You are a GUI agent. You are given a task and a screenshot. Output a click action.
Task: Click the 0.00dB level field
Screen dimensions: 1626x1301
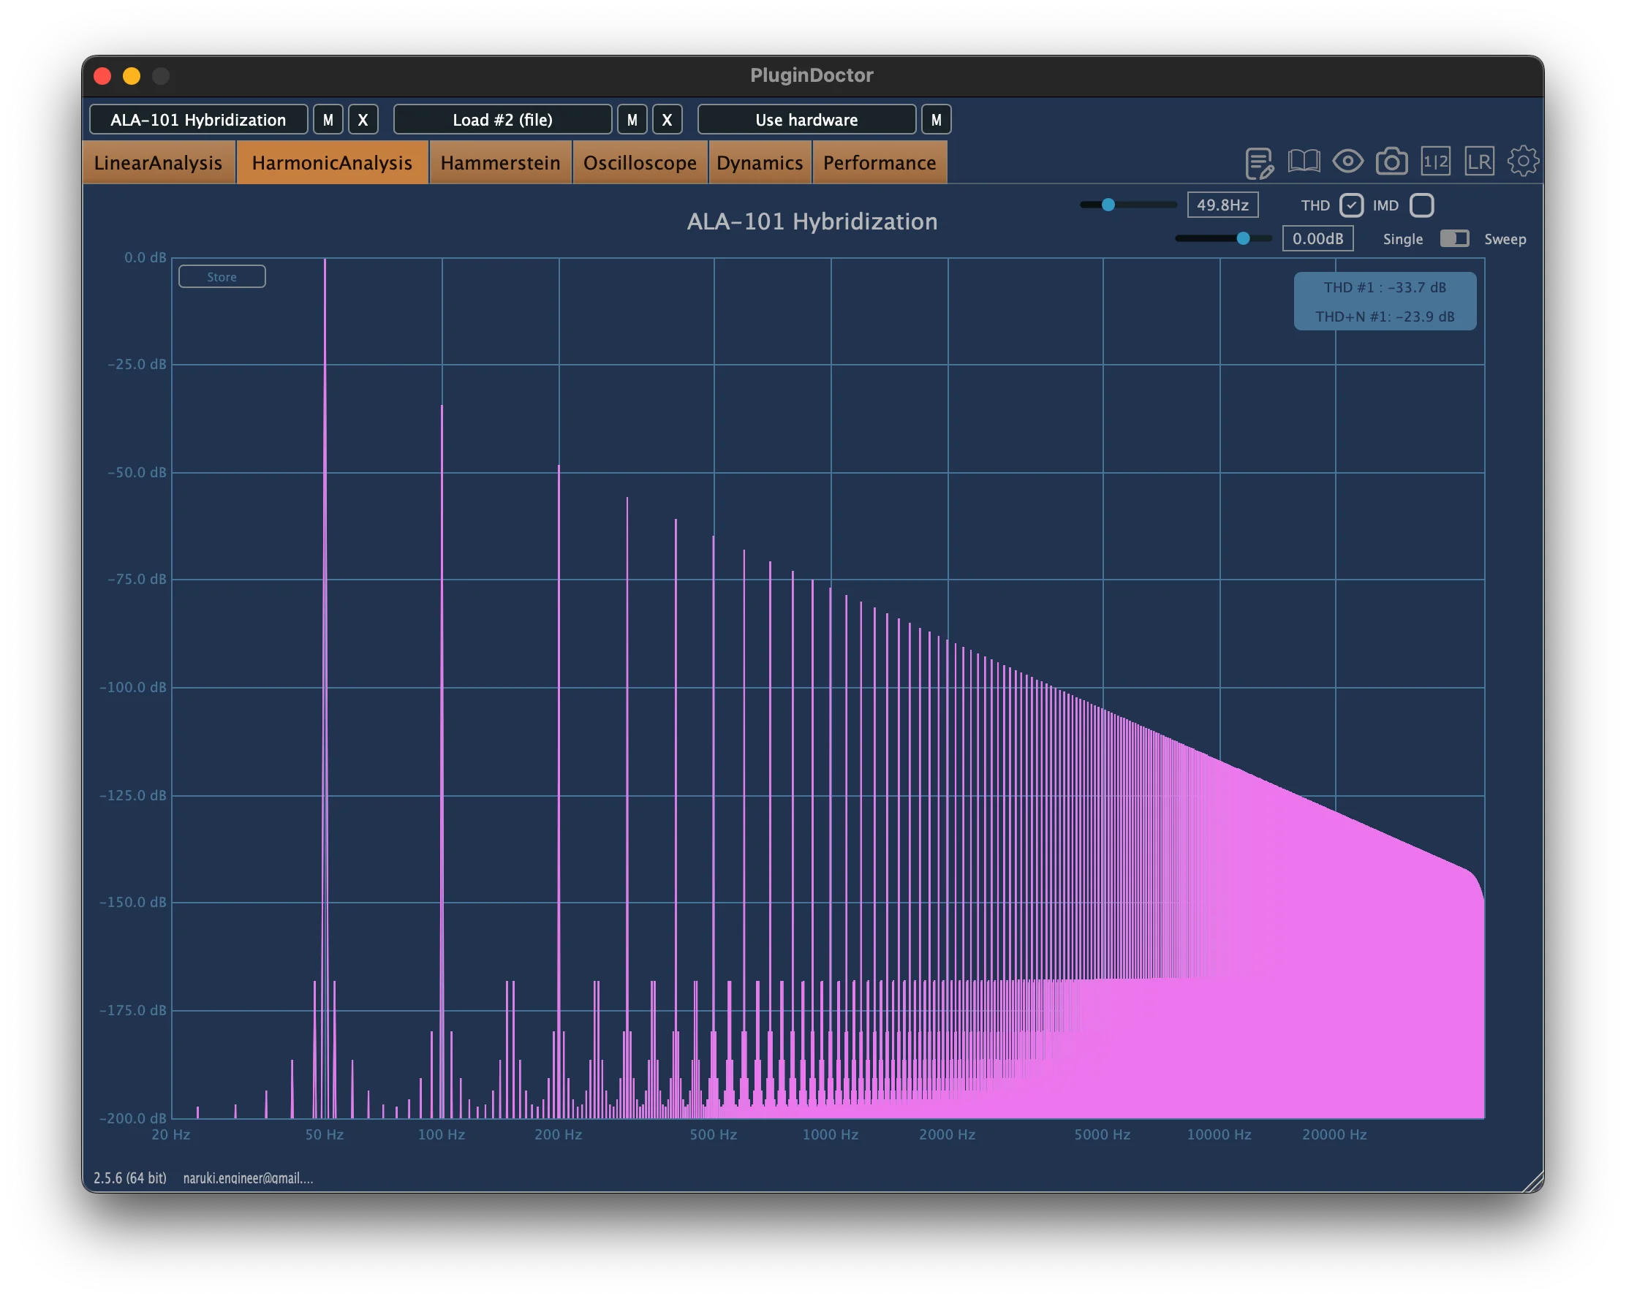(x=1317, y=239)
